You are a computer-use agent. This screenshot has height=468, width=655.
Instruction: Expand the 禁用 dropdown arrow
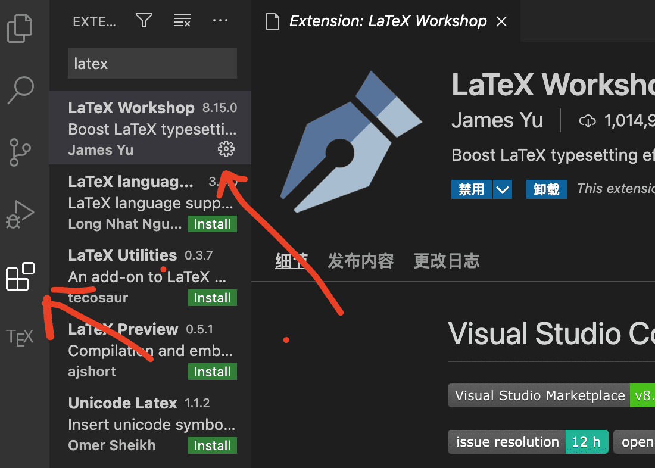coord(503,189)
